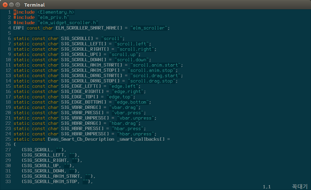
Task: Click Evas_Smart_Cb_Description on line 25
Action: 81,139
